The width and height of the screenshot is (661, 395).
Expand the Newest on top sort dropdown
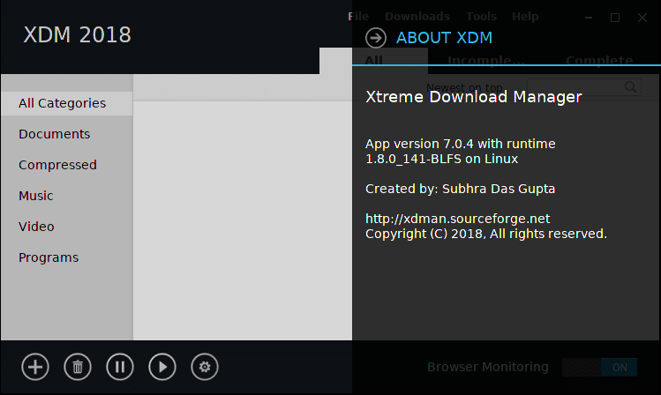point(466,87)
